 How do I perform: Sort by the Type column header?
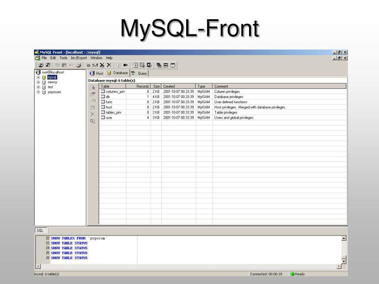click(x=204, y=86)
